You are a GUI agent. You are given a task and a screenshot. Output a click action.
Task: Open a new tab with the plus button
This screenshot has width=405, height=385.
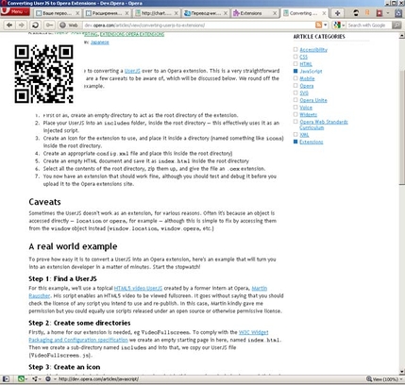337,13
